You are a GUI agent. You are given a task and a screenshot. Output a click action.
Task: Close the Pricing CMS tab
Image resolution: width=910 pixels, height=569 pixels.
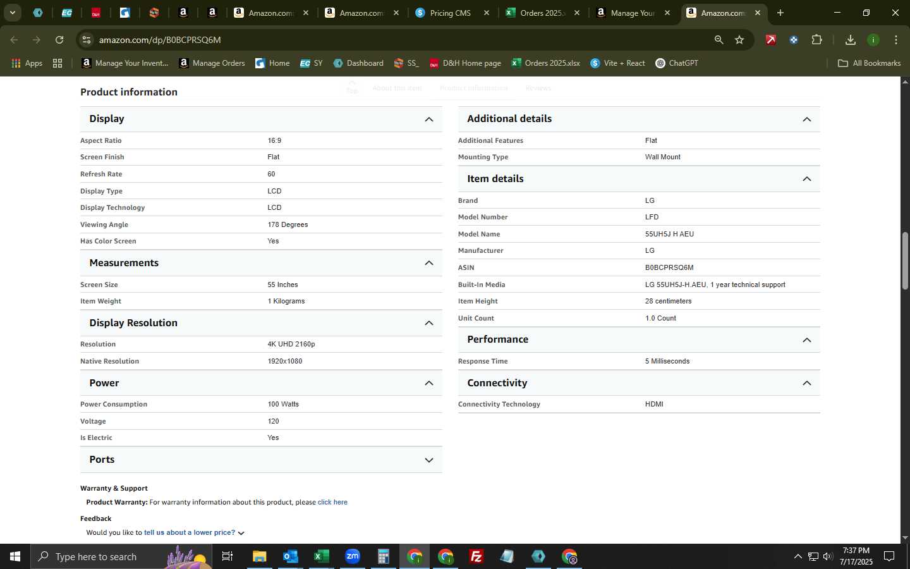(x=487, y=13)
